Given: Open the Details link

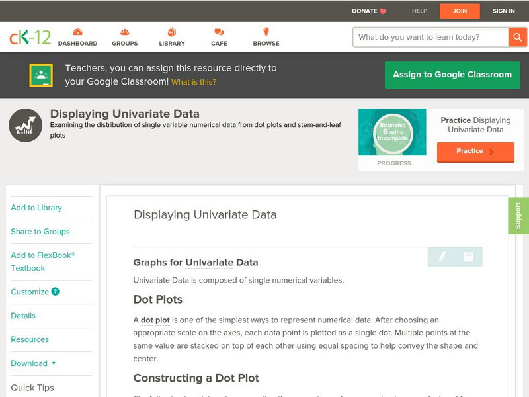Looking at the screenshot, I should point(23,316).
